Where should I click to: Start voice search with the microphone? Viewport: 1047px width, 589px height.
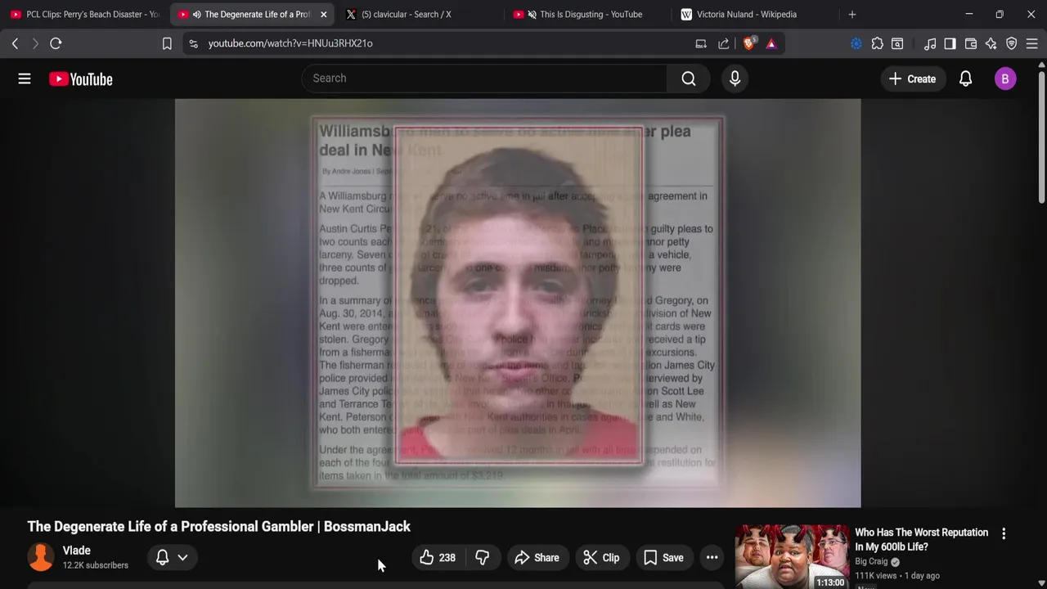735,79
